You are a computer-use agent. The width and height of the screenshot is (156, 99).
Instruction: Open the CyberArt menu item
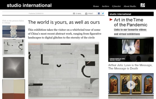click(x=116, y=6)
